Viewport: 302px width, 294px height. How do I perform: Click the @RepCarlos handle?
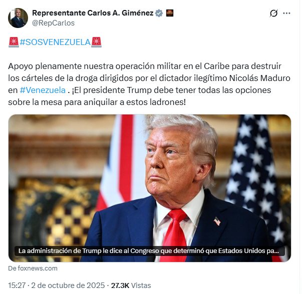point(53,23)
